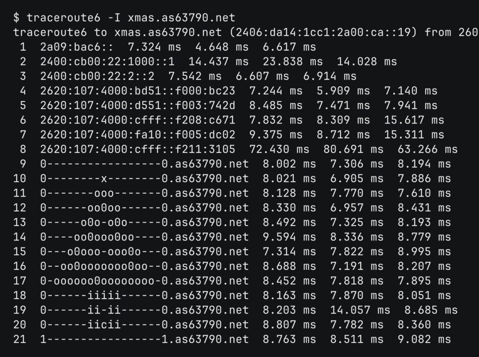The height and width of the screenshot is (357, 479).
Task: Click the hop 12 hostname containing oo0oo
Action: (144, 208)
